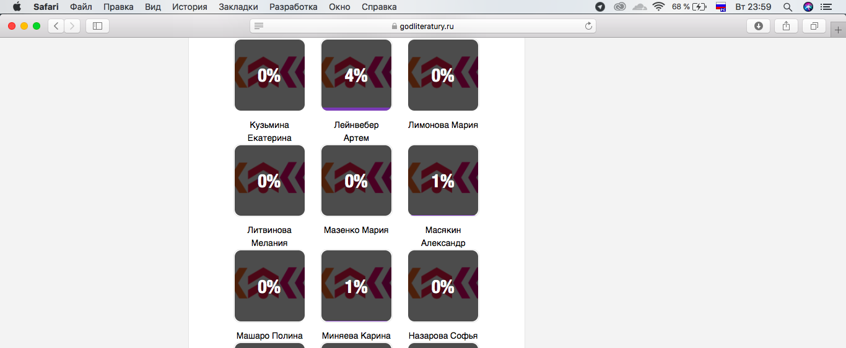
Task: Open the История menu
Action: click(190, 7)
